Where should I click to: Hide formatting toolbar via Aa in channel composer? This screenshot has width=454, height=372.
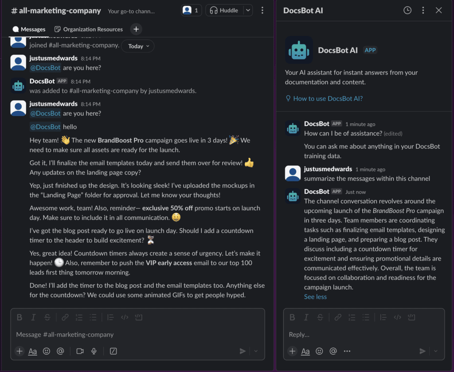(33, 351)
